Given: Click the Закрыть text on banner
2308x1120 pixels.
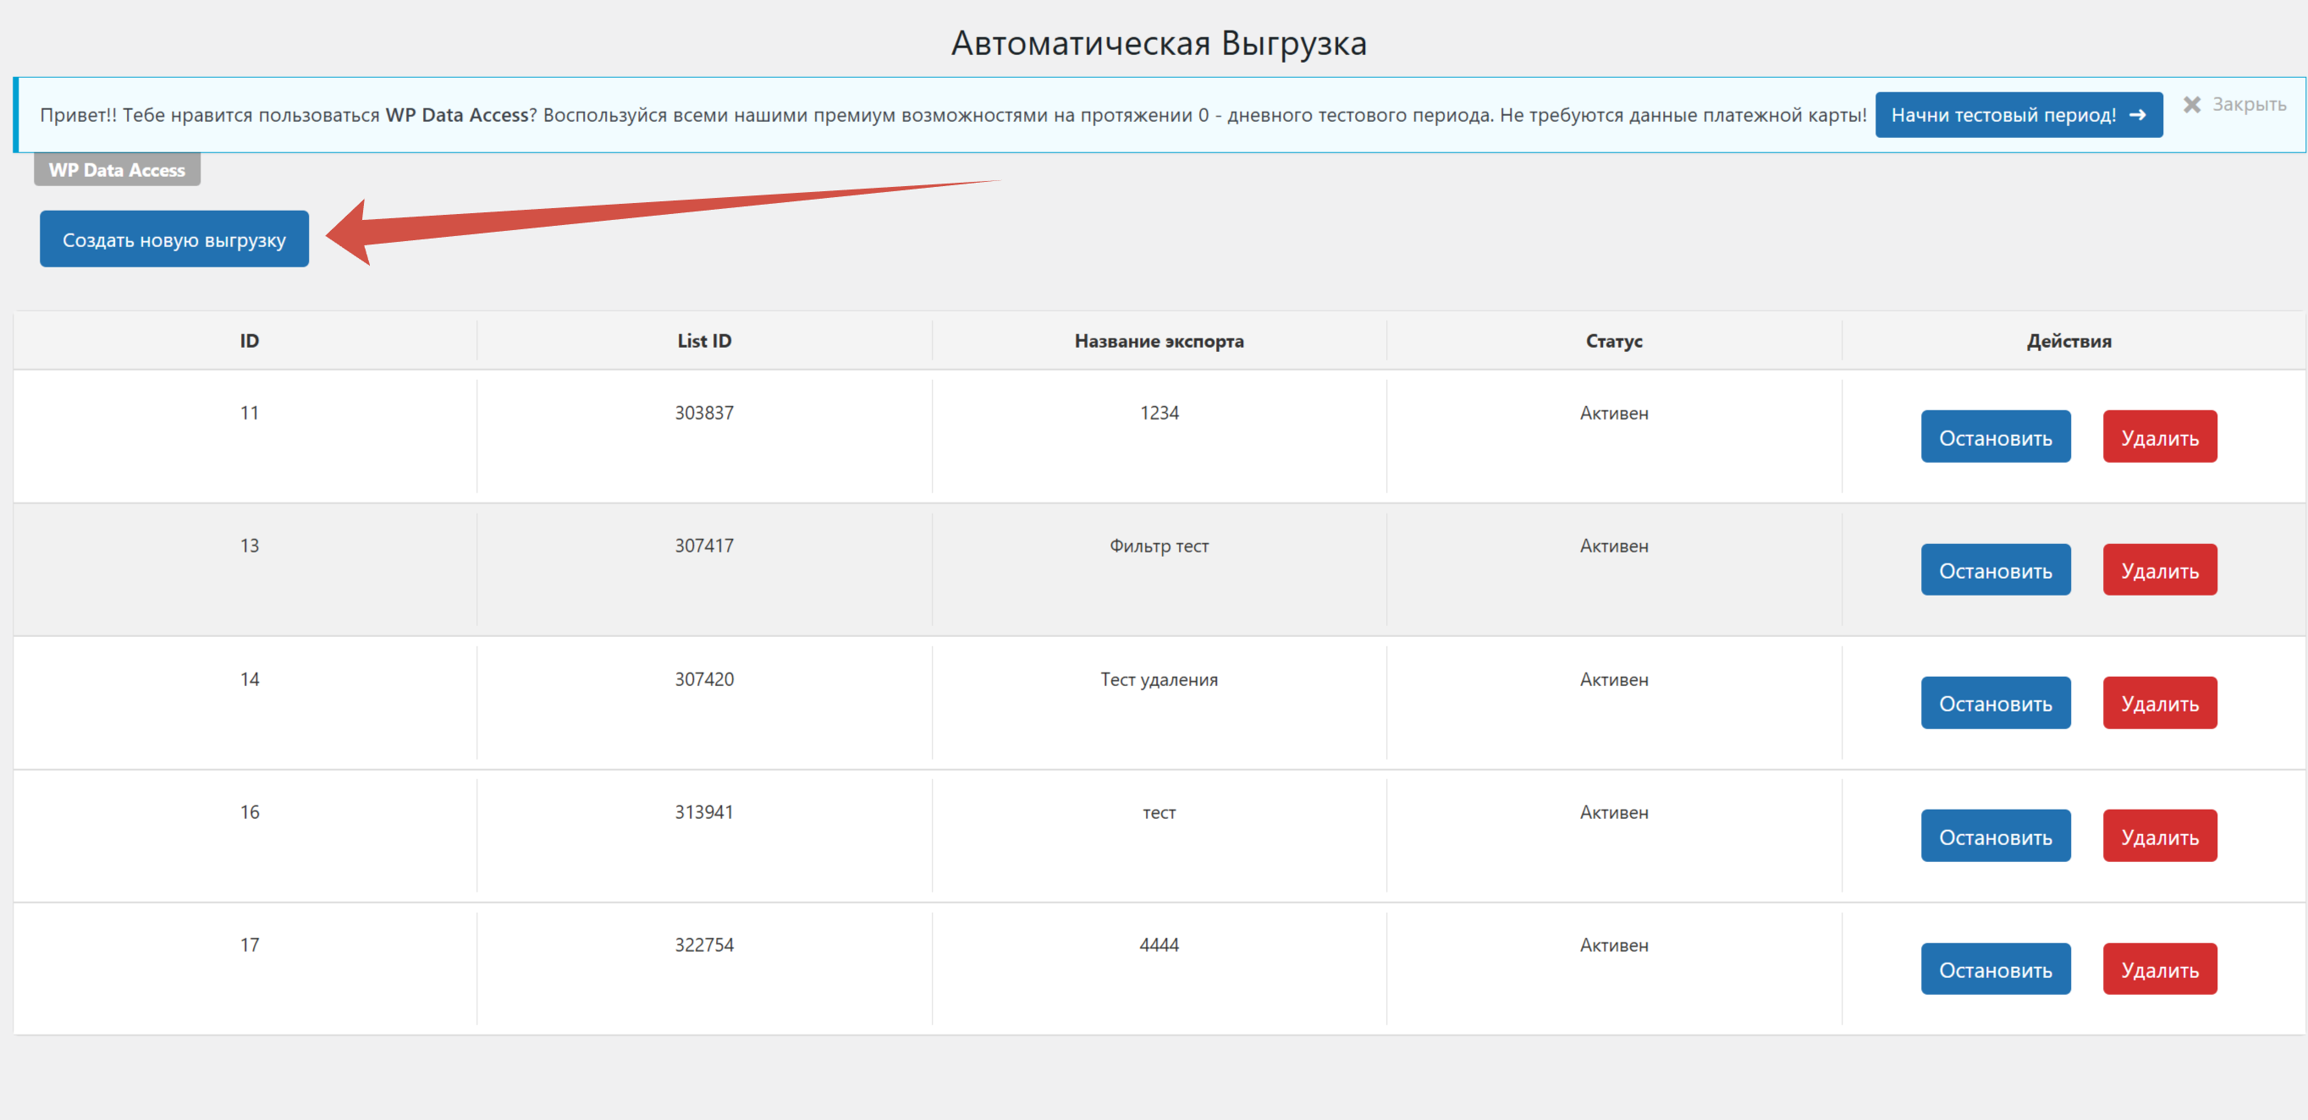Looking at the screenshot, I should tap(2249, 105).
